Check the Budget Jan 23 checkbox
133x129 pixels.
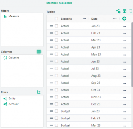coord(57,111)
